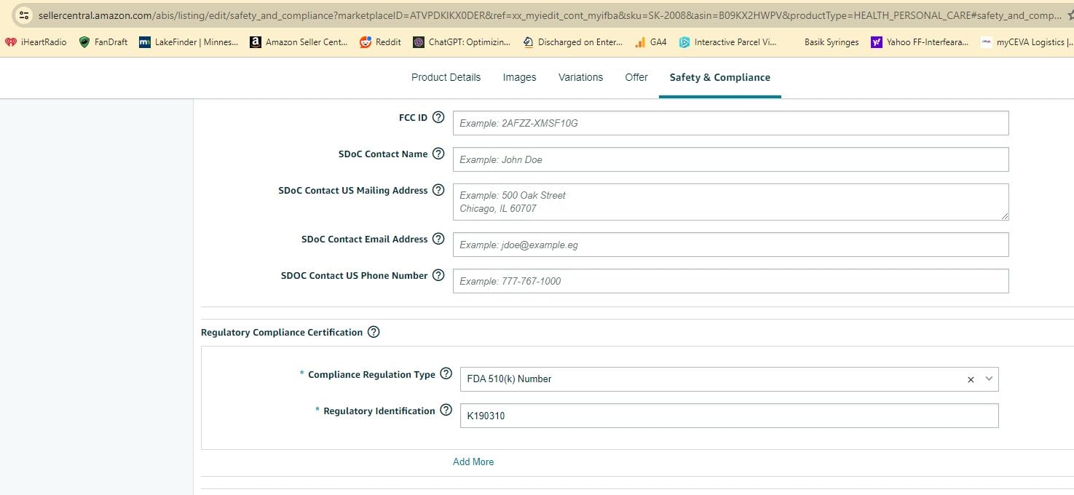1074x495 pixels.
Task: Focus the SDoC Contact US Mailing Address textarea
Action: pos(730,202)
